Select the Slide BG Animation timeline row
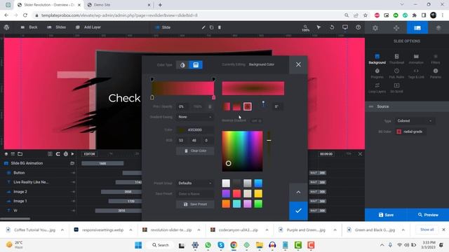 (x=39, y=163)
